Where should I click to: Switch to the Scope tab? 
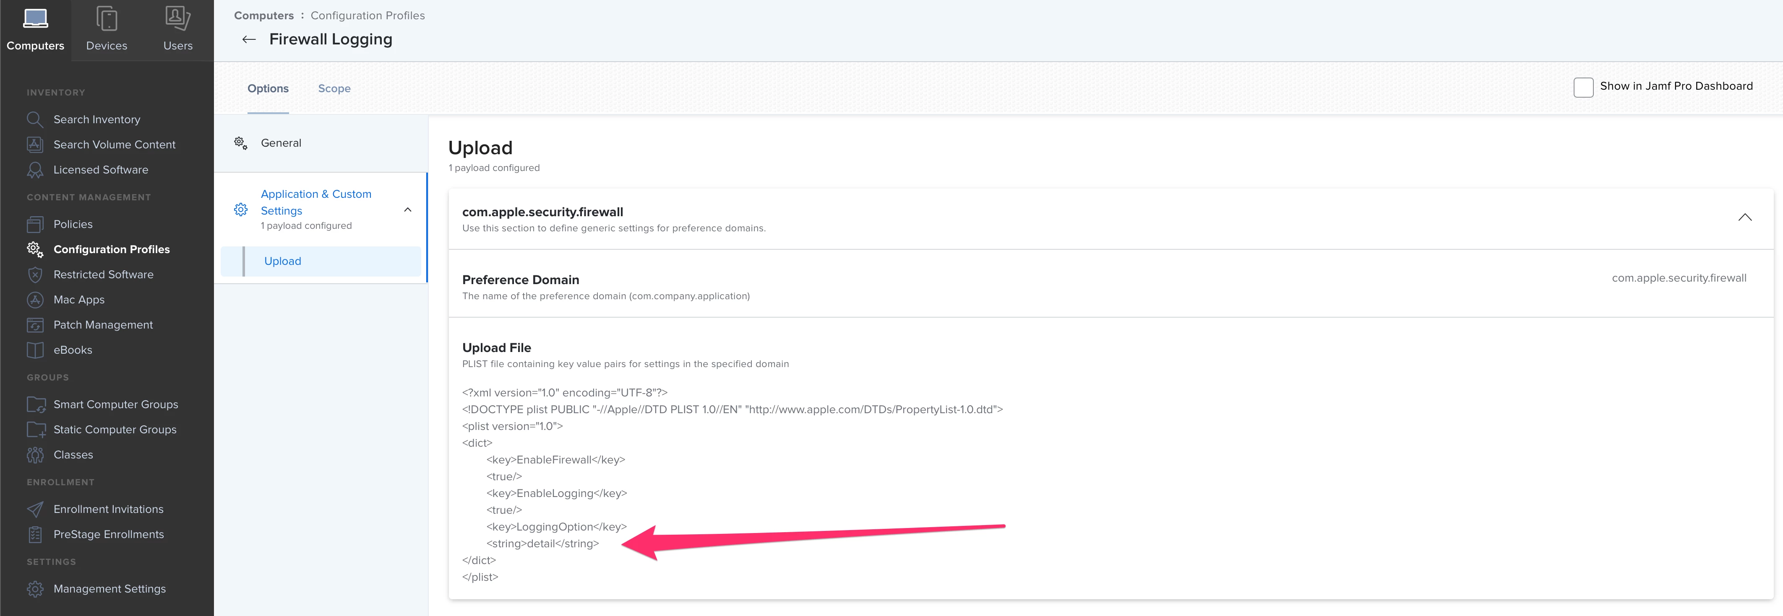click(x=334, y=88)
